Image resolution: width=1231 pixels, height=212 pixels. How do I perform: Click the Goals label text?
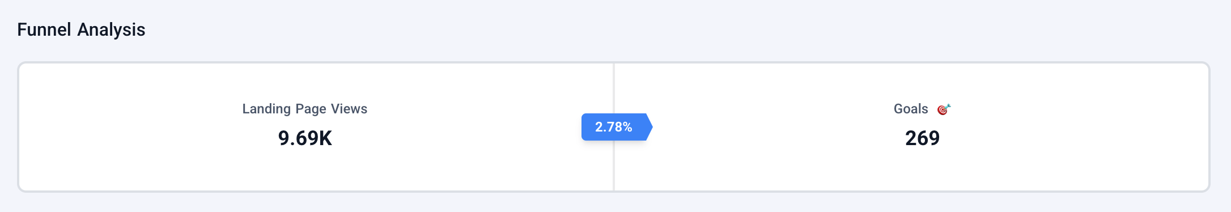point(911,109)
